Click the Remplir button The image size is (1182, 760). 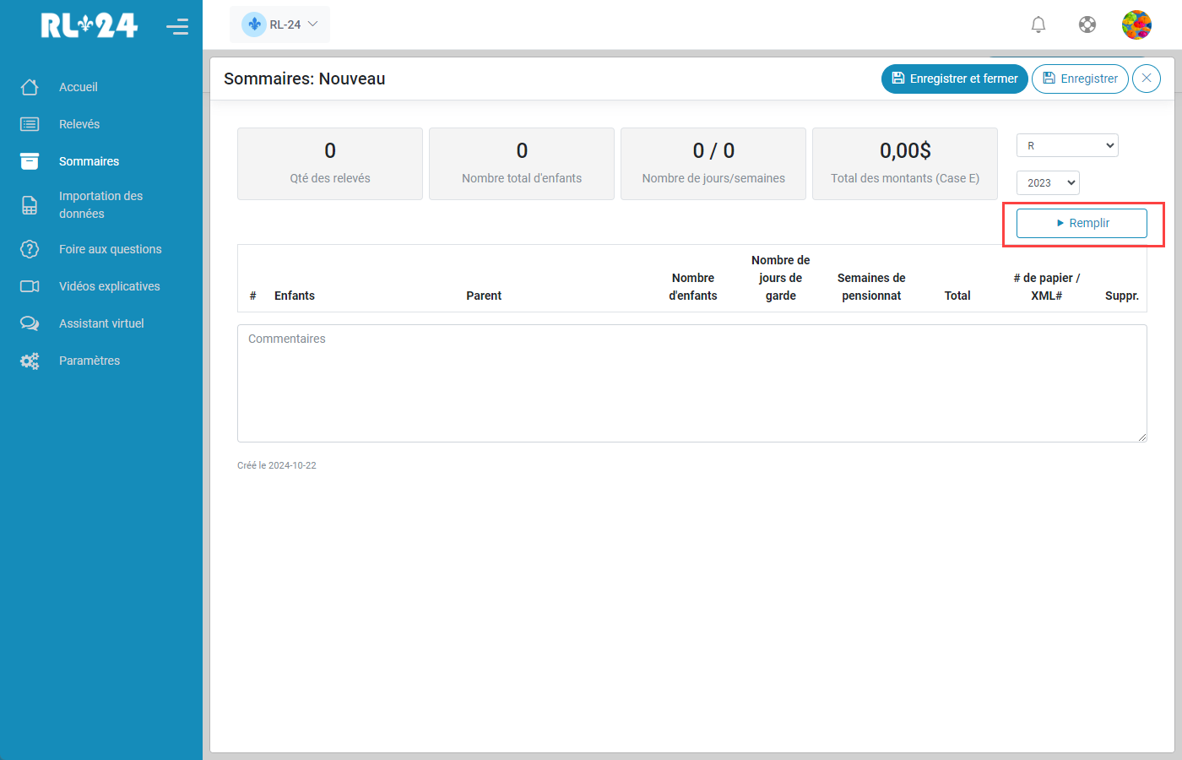pyautogui.click(x=1082, y=223)
